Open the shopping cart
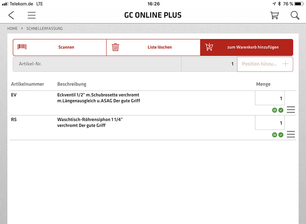Image resolution: width=306 pixels, height=224 pixels. (x=274, y=15)
